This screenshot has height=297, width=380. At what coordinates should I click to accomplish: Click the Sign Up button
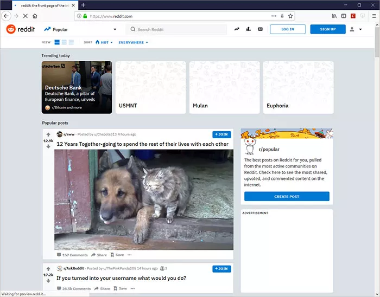pyautogui.click(x=328, y=29)
